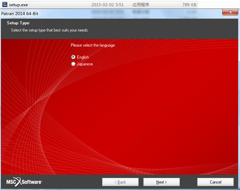240x190 pixels.
Task: Close the Patran 2014 64-Bit window
Action: click(230, 12)
